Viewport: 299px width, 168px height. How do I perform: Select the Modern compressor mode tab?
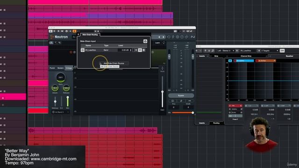(60, 68)
